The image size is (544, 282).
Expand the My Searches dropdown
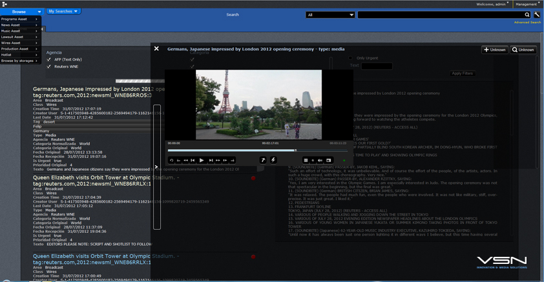(x=63, y=11)
